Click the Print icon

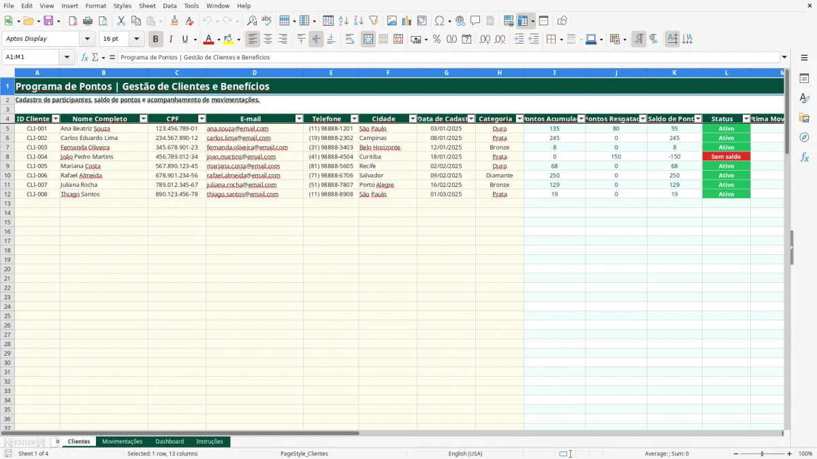pos(88,21)
